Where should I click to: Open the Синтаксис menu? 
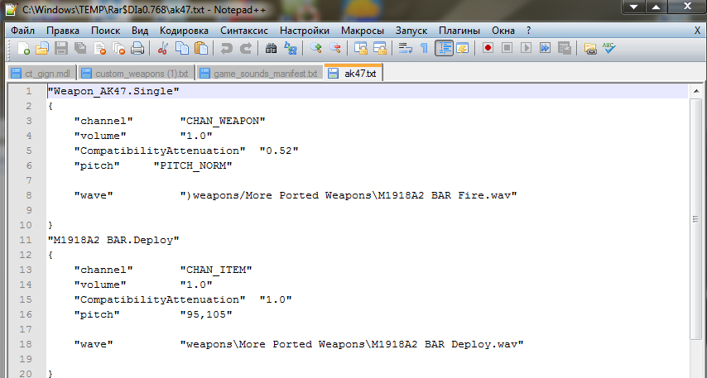click(244, 31)
